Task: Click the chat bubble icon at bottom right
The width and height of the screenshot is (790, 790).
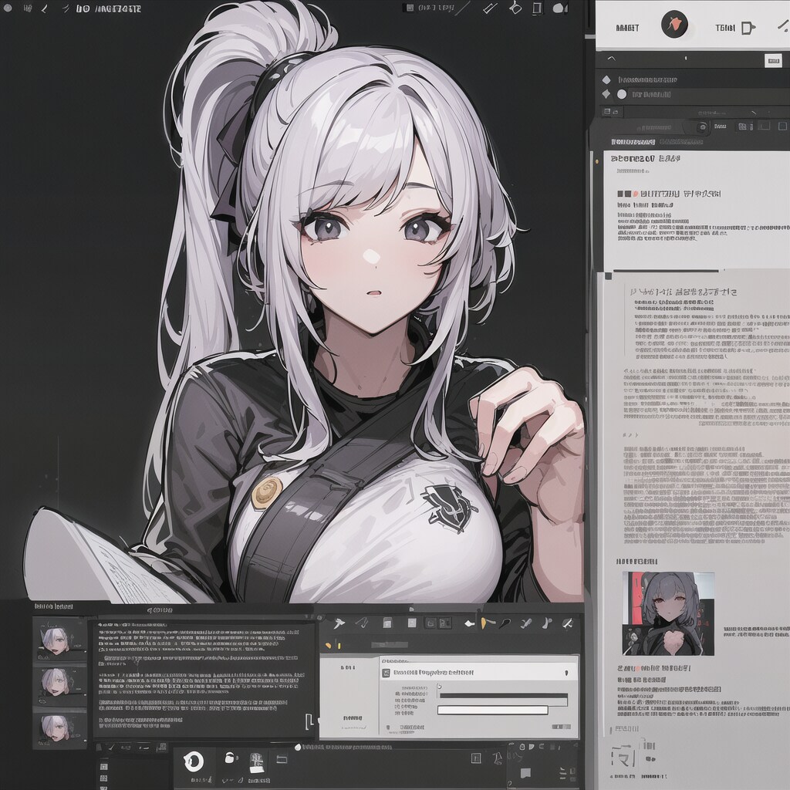Action: [x=525, y=773]
